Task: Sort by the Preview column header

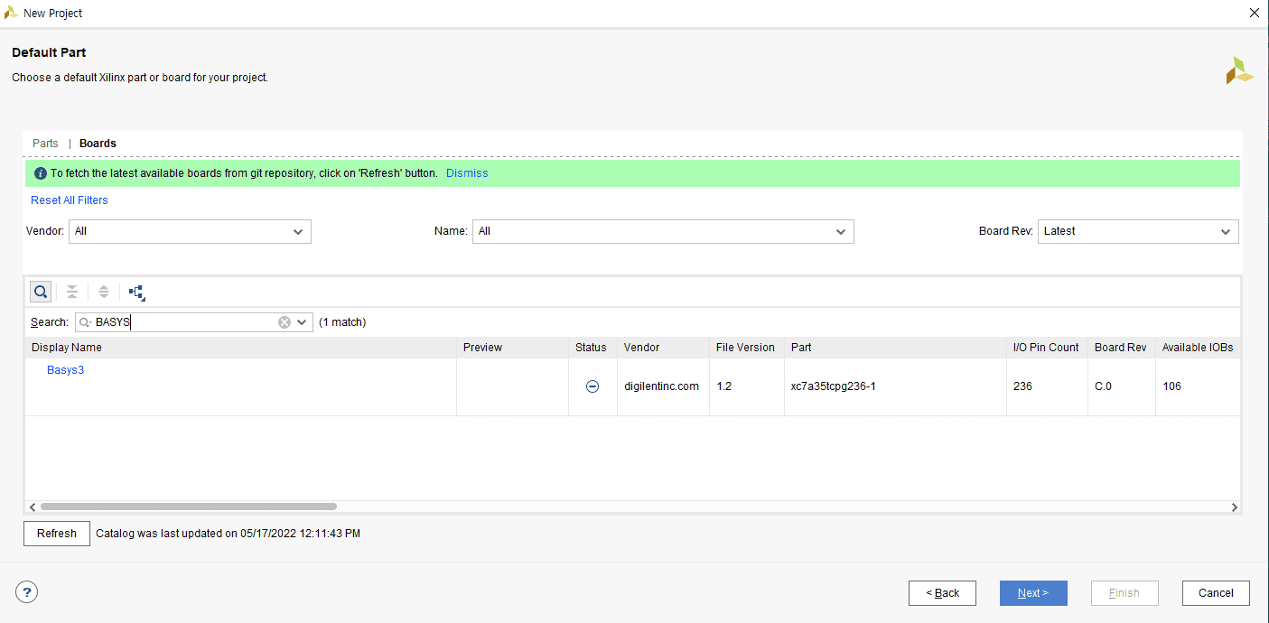Action: point(512,348)
